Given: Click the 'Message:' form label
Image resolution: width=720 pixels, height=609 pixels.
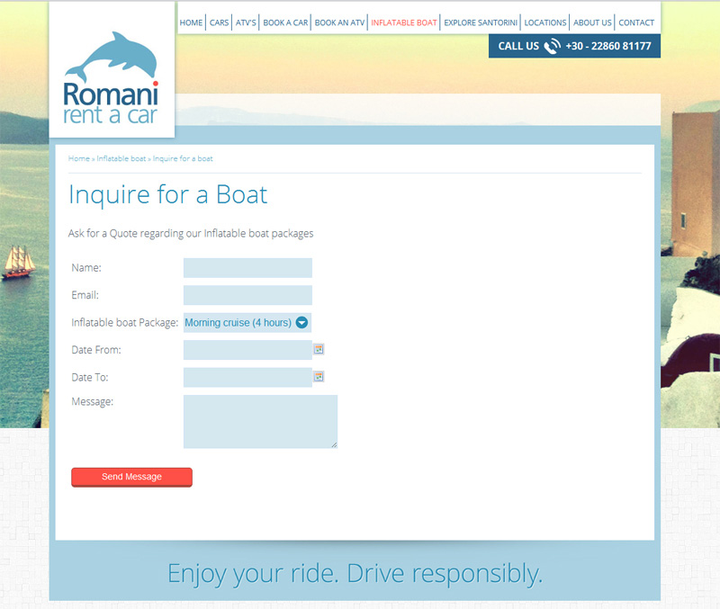Looking at the screenshot, I should tap(93, 401).
